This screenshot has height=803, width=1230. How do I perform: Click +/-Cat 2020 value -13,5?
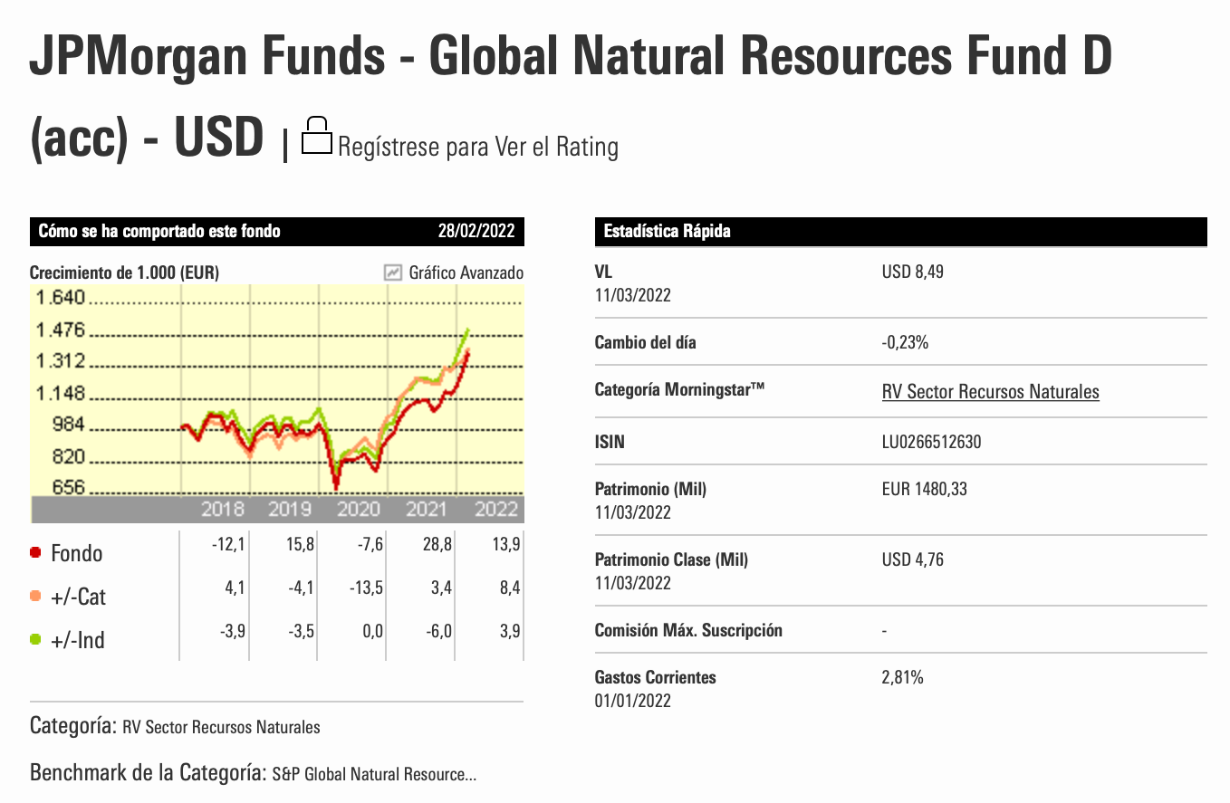tap(365, 588)
